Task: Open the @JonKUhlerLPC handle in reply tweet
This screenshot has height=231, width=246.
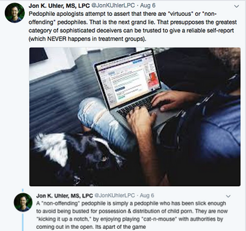Action: (x=114, y=196)
